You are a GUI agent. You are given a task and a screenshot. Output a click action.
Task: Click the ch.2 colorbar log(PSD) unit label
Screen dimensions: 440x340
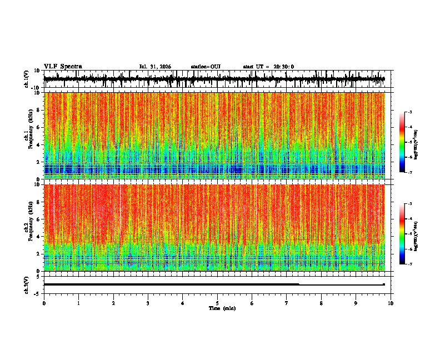tap(416, 236)
